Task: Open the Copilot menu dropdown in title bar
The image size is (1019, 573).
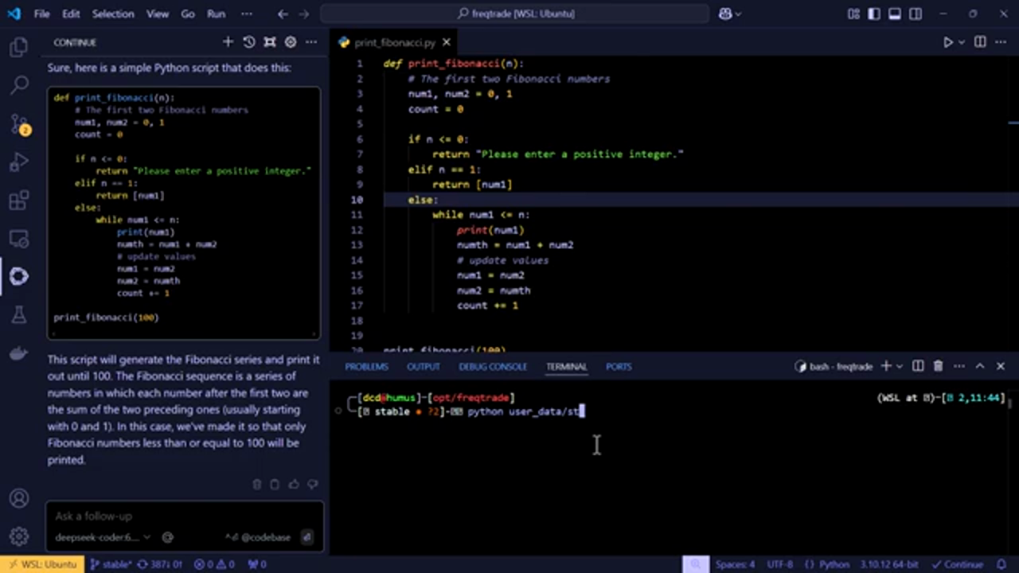Action: pos(730,14)
